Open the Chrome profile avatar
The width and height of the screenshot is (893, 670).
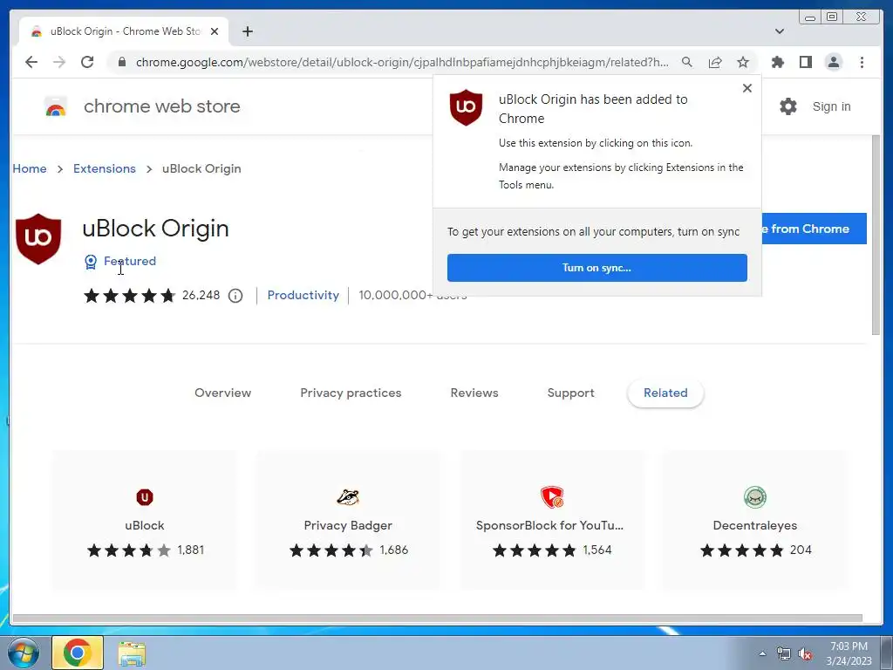pos(833,62)
